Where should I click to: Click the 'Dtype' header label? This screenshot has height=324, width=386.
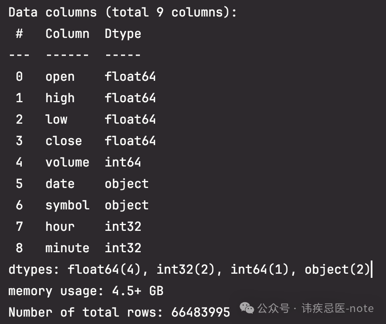click(x=123, y=33)
